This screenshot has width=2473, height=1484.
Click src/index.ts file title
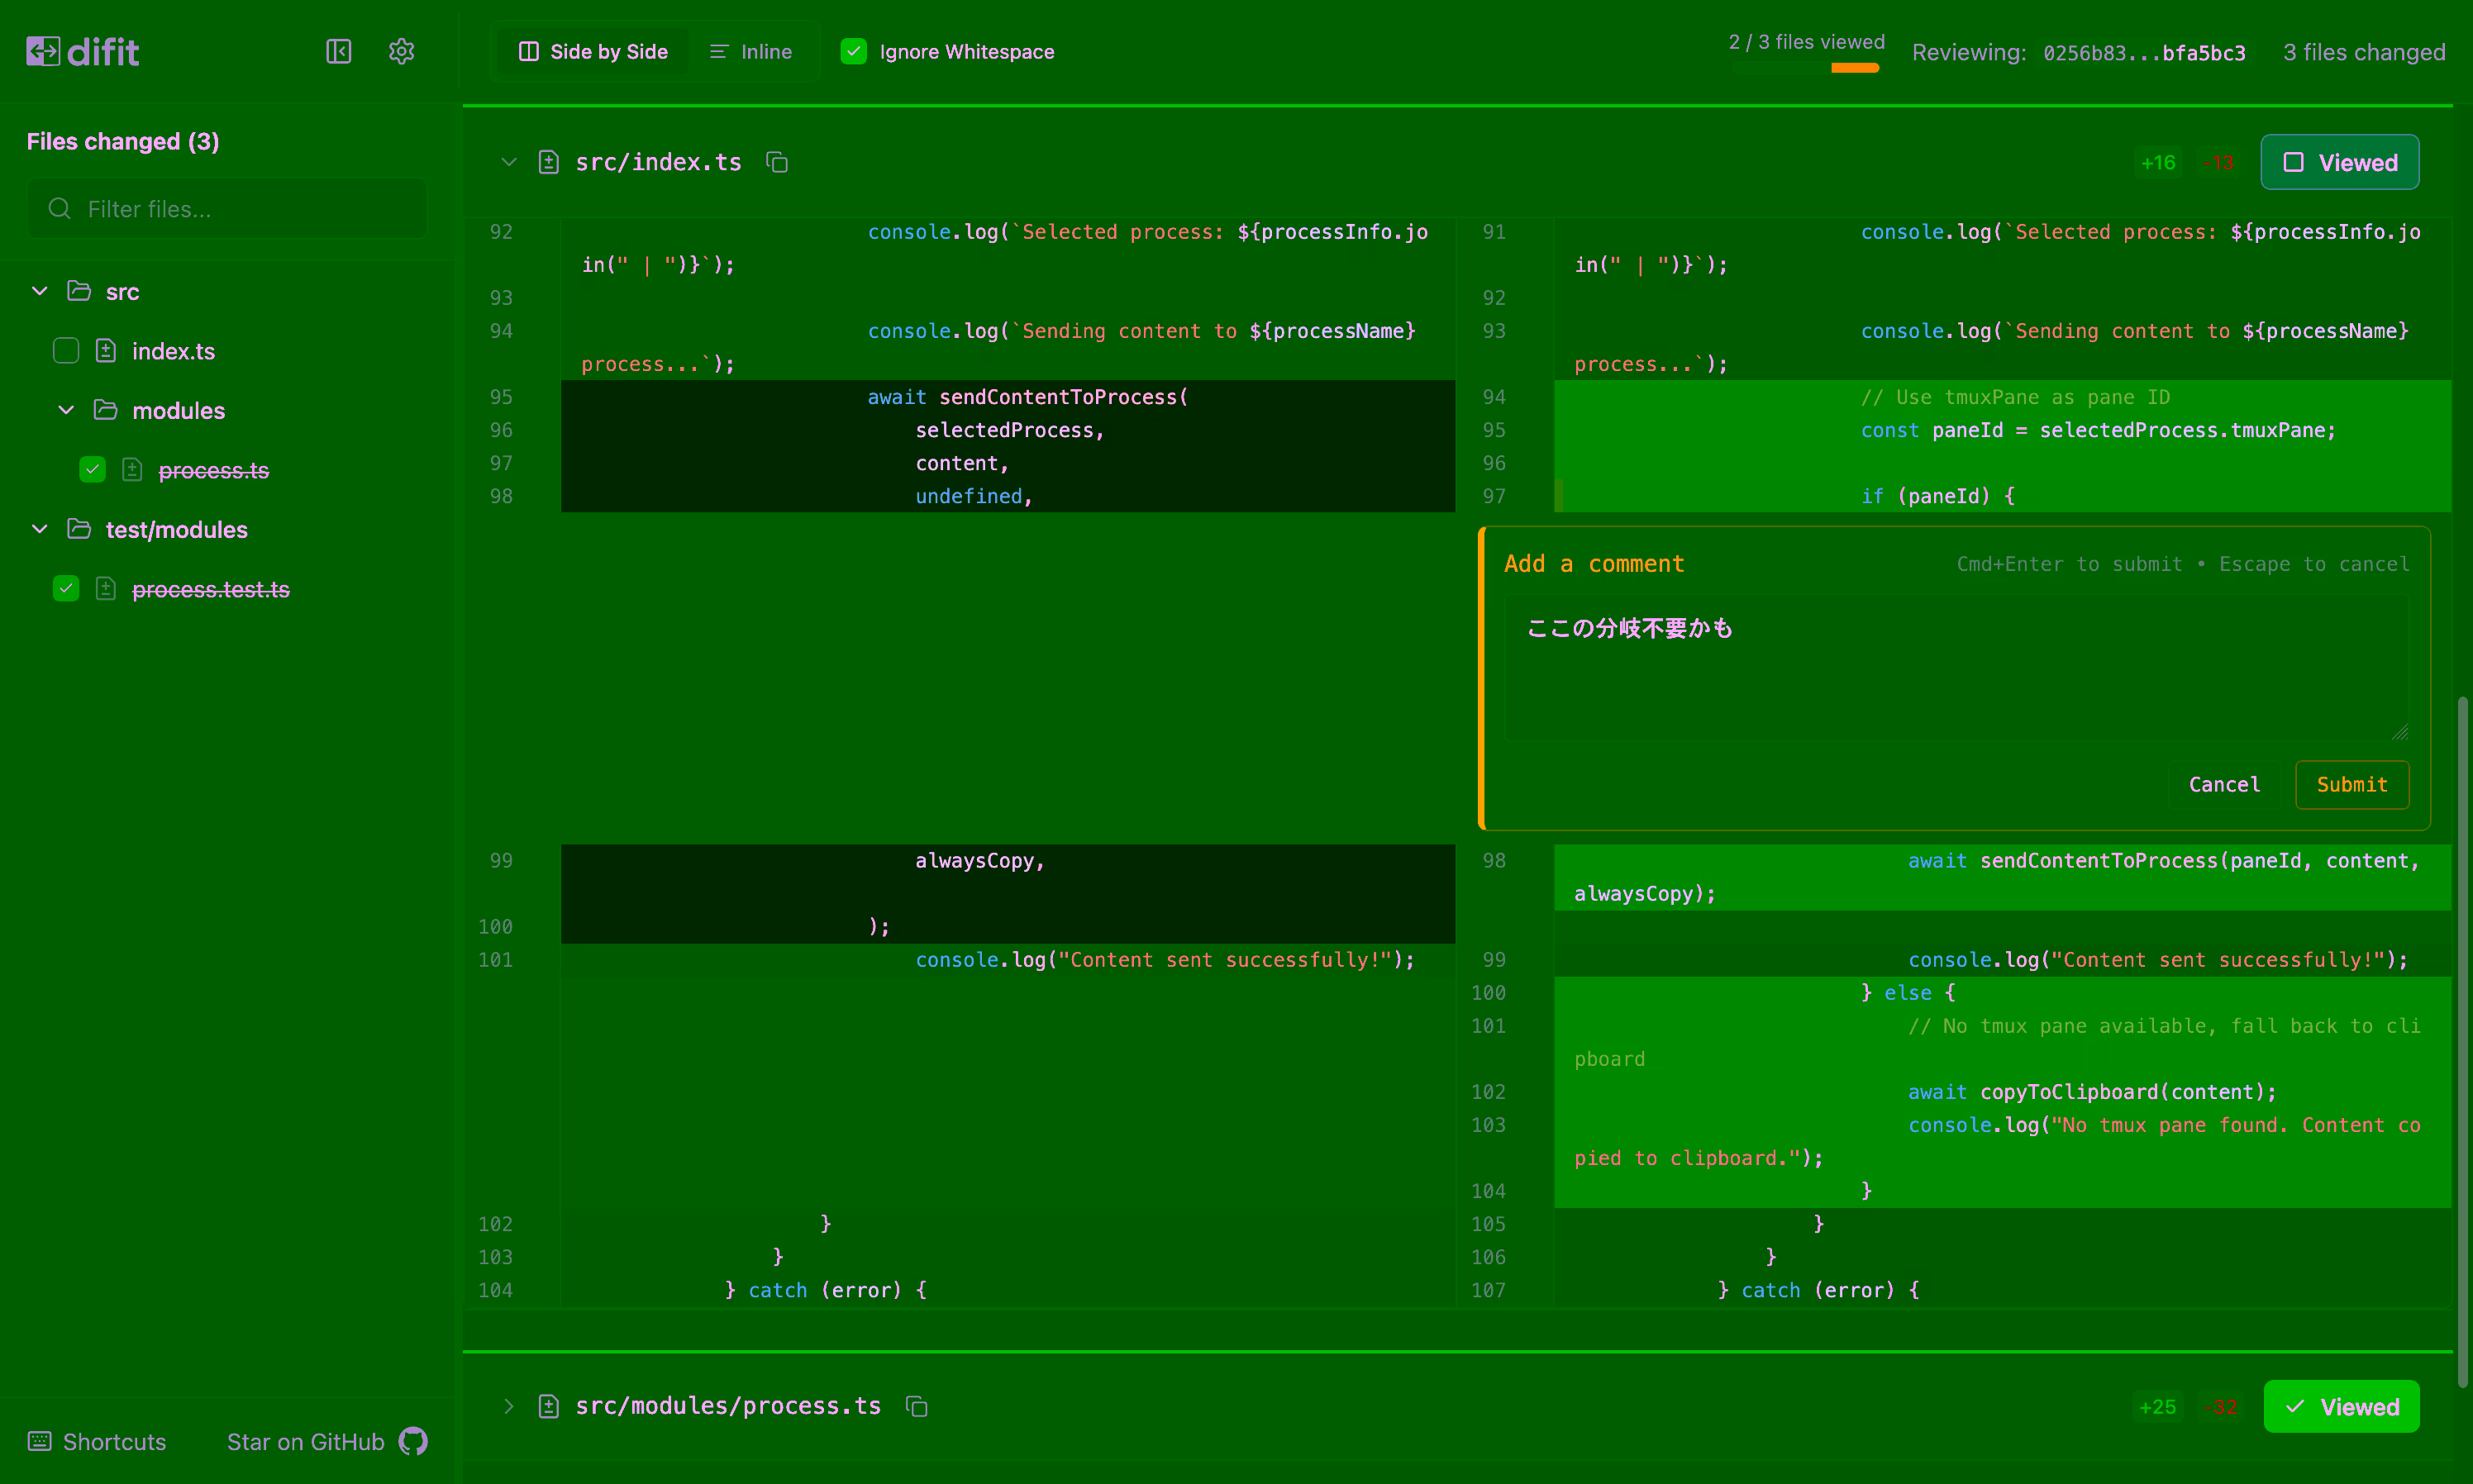658,162
